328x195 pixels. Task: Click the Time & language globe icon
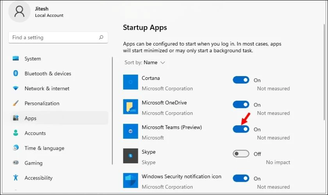[16, 148]
